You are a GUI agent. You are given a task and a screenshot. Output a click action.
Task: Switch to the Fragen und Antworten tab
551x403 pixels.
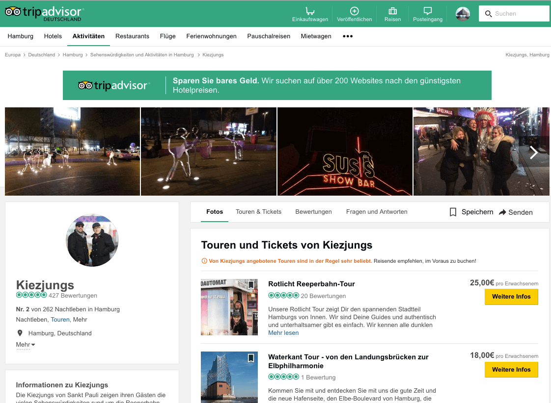point(377,211)
